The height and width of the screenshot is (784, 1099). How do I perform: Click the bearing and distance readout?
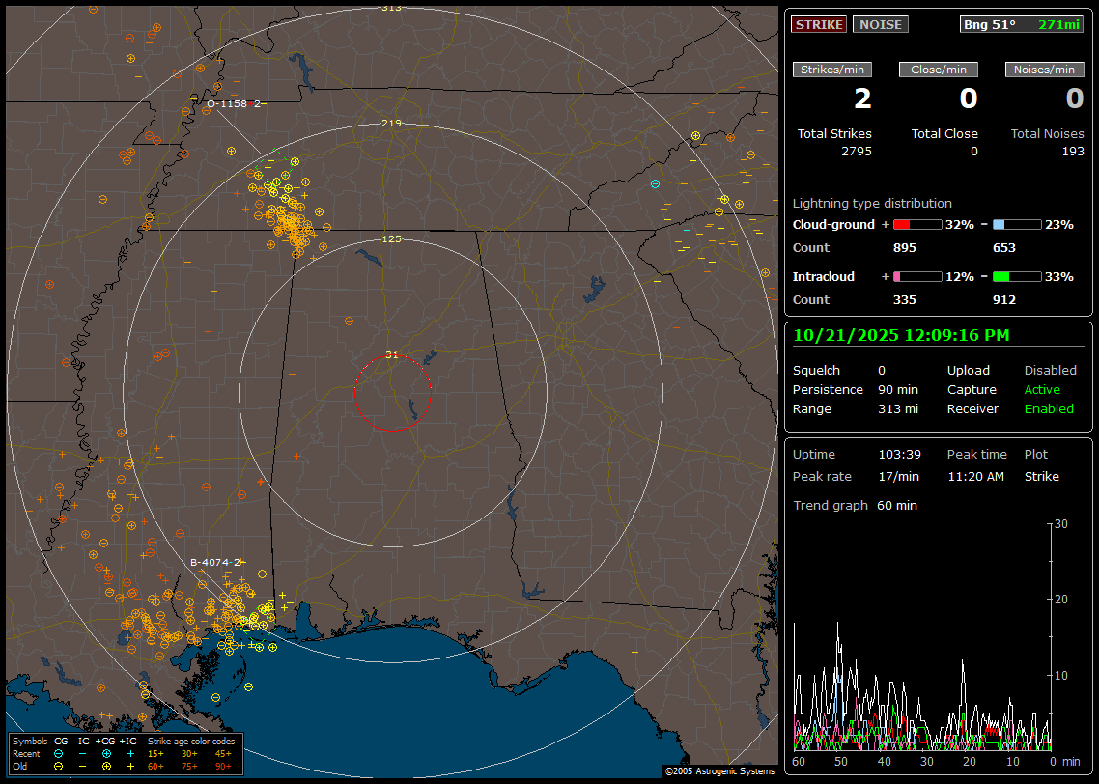coord(1022,25)
